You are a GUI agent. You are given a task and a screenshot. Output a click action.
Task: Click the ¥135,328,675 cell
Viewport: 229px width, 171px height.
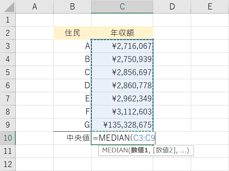coord(122,125)
